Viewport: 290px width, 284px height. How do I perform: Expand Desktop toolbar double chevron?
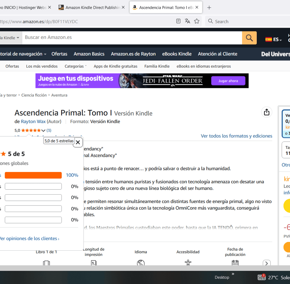click(x=233, y=274)
